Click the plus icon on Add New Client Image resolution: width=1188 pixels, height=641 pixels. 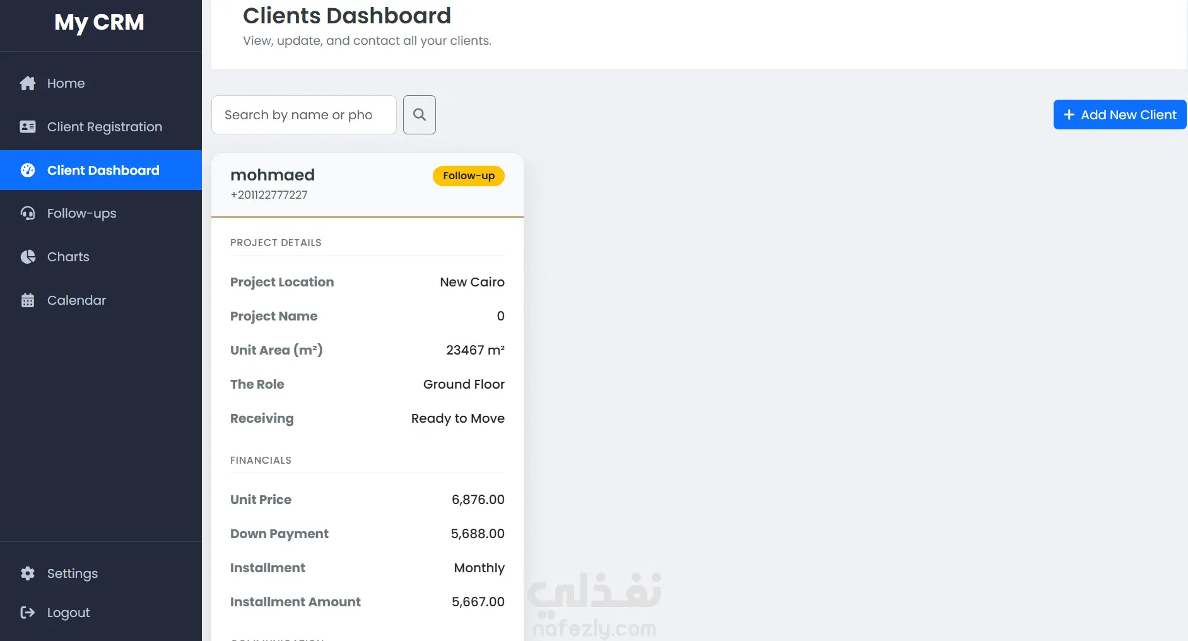1069,115
